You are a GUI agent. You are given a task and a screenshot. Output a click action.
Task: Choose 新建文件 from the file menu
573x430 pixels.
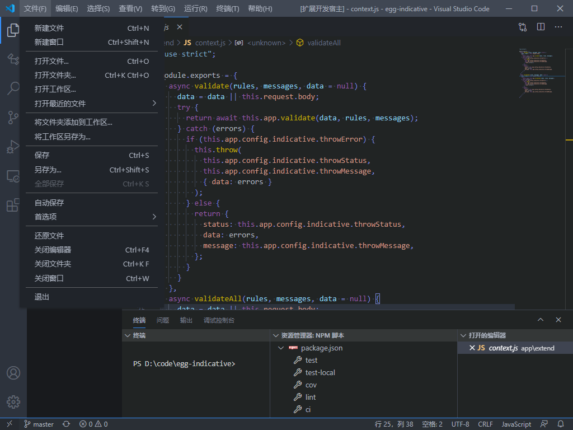coord(92,28)
